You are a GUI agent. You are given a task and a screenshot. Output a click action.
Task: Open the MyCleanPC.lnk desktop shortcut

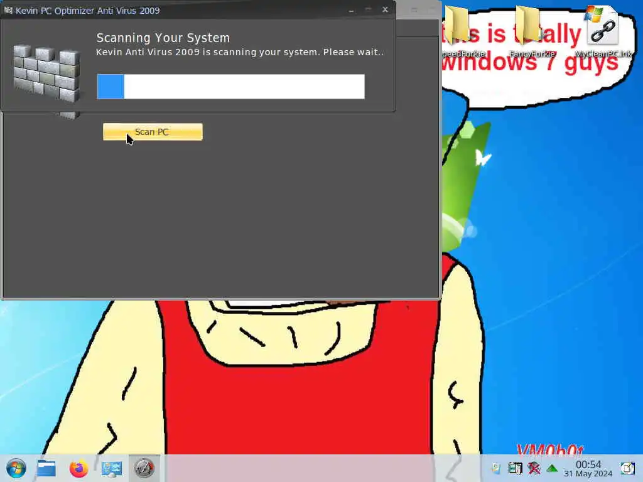[x=603, y=31]
